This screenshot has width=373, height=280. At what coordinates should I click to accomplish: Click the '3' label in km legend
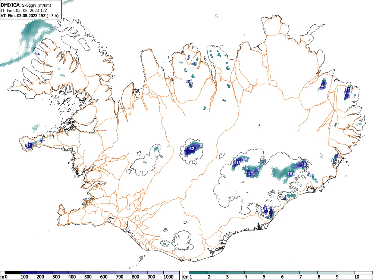228,277
